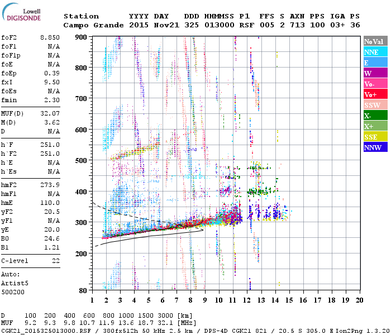
Task: Select the Vo+ red legend swatch
Action: 375,94
